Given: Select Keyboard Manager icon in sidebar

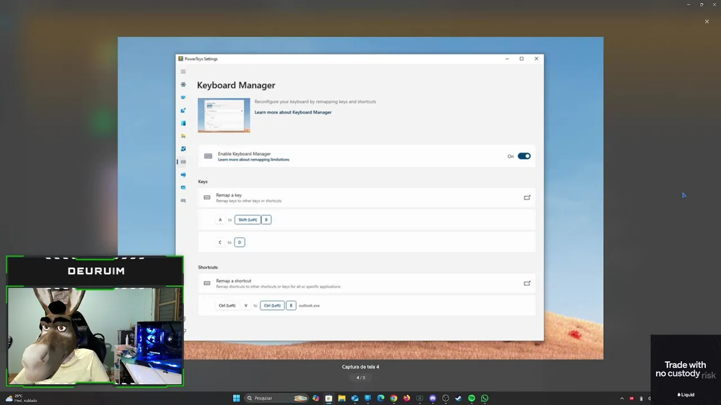Looking at the screenshot, I should (x=183, y=162).
